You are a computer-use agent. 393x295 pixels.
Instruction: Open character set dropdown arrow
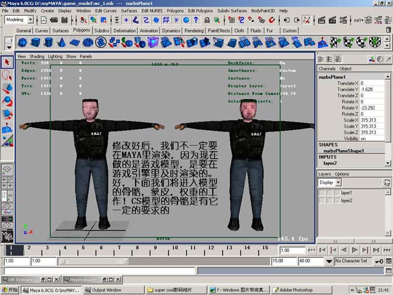(x=329, y=262)
